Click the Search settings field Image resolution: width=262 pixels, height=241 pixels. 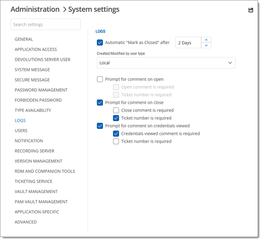46,25
